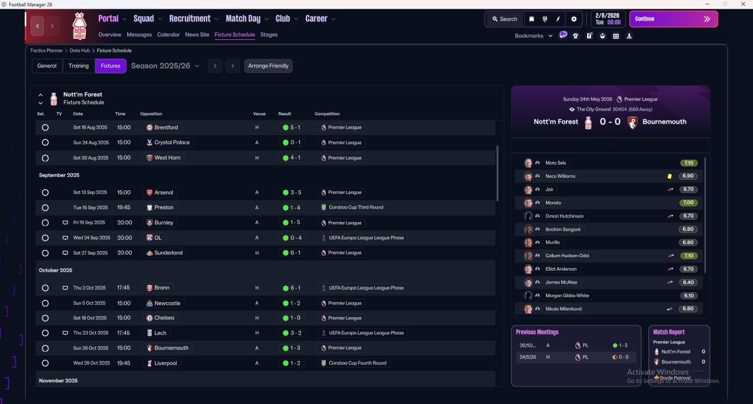This screenshot has height=404, width=753.
Task: Click Arrange Friendly button
Action: [268, 66]
